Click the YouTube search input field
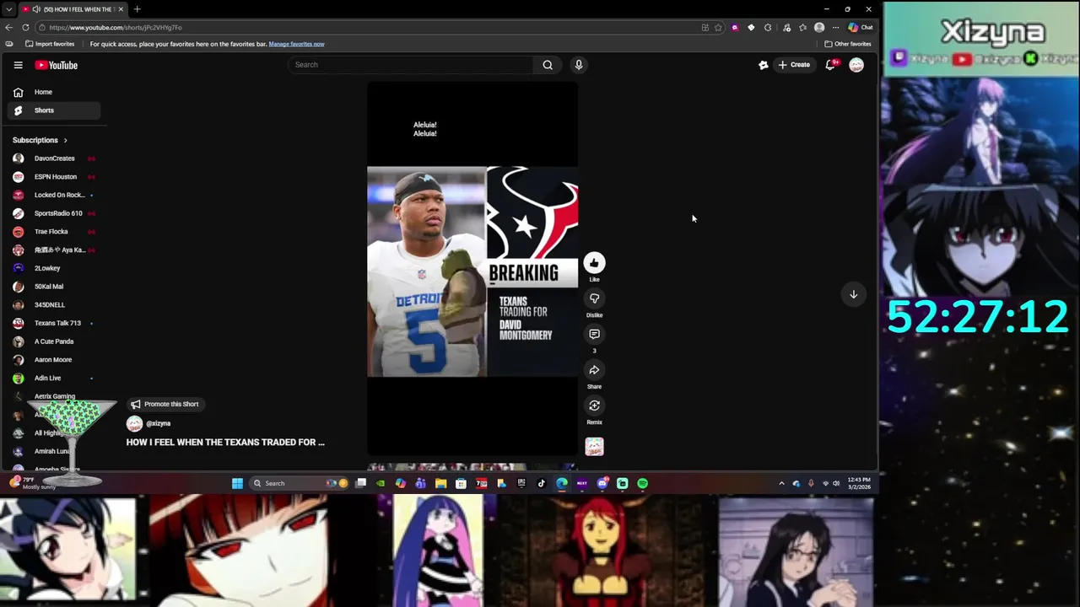Viewport: 1080px width, 607px height. (x=411, y=65)
